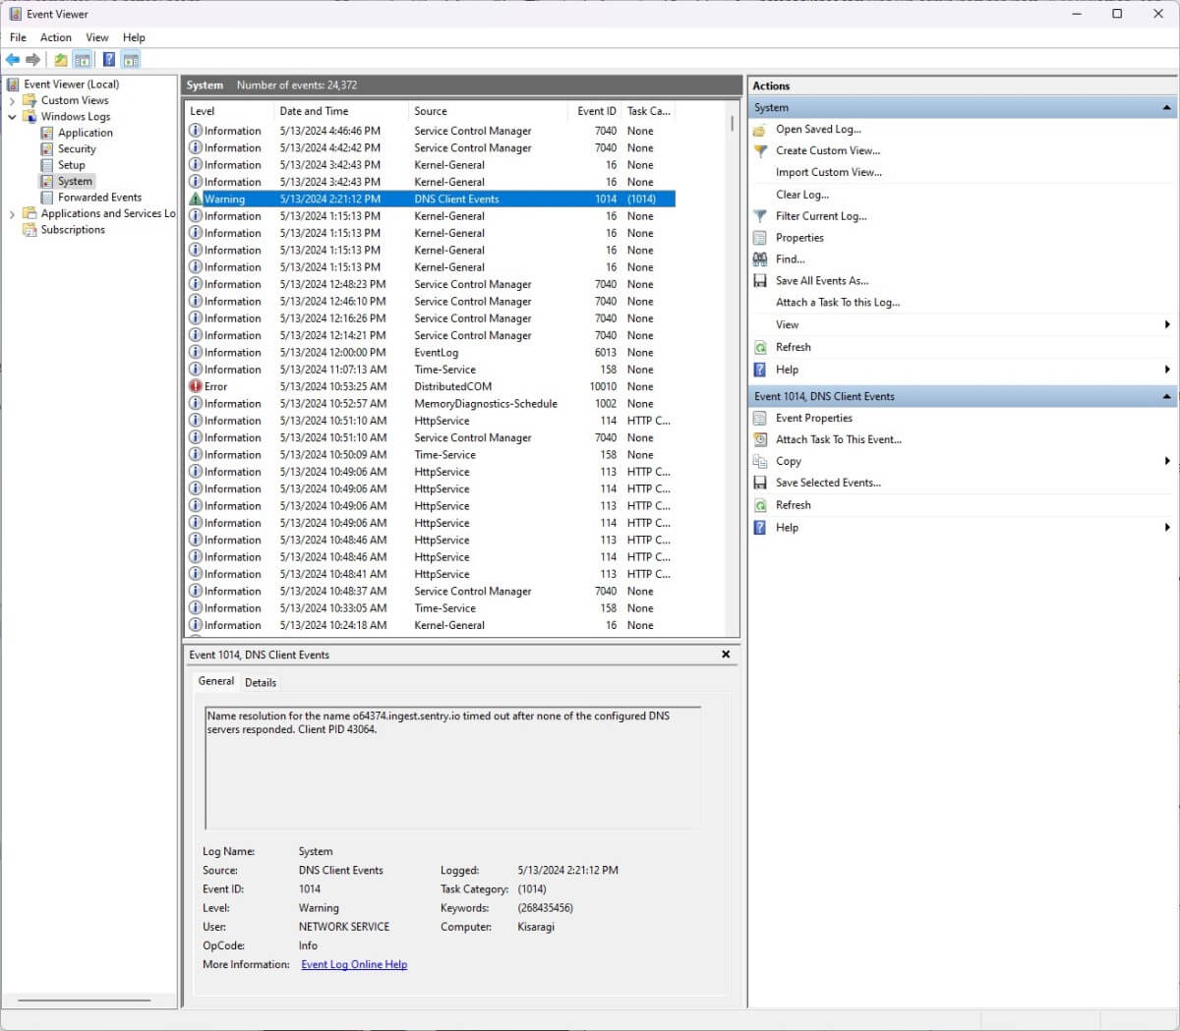Select the MemoryDiagnostics-Schedule event row
Image resolution: width=1180 pixels, height=1031 pixels.
430,404
